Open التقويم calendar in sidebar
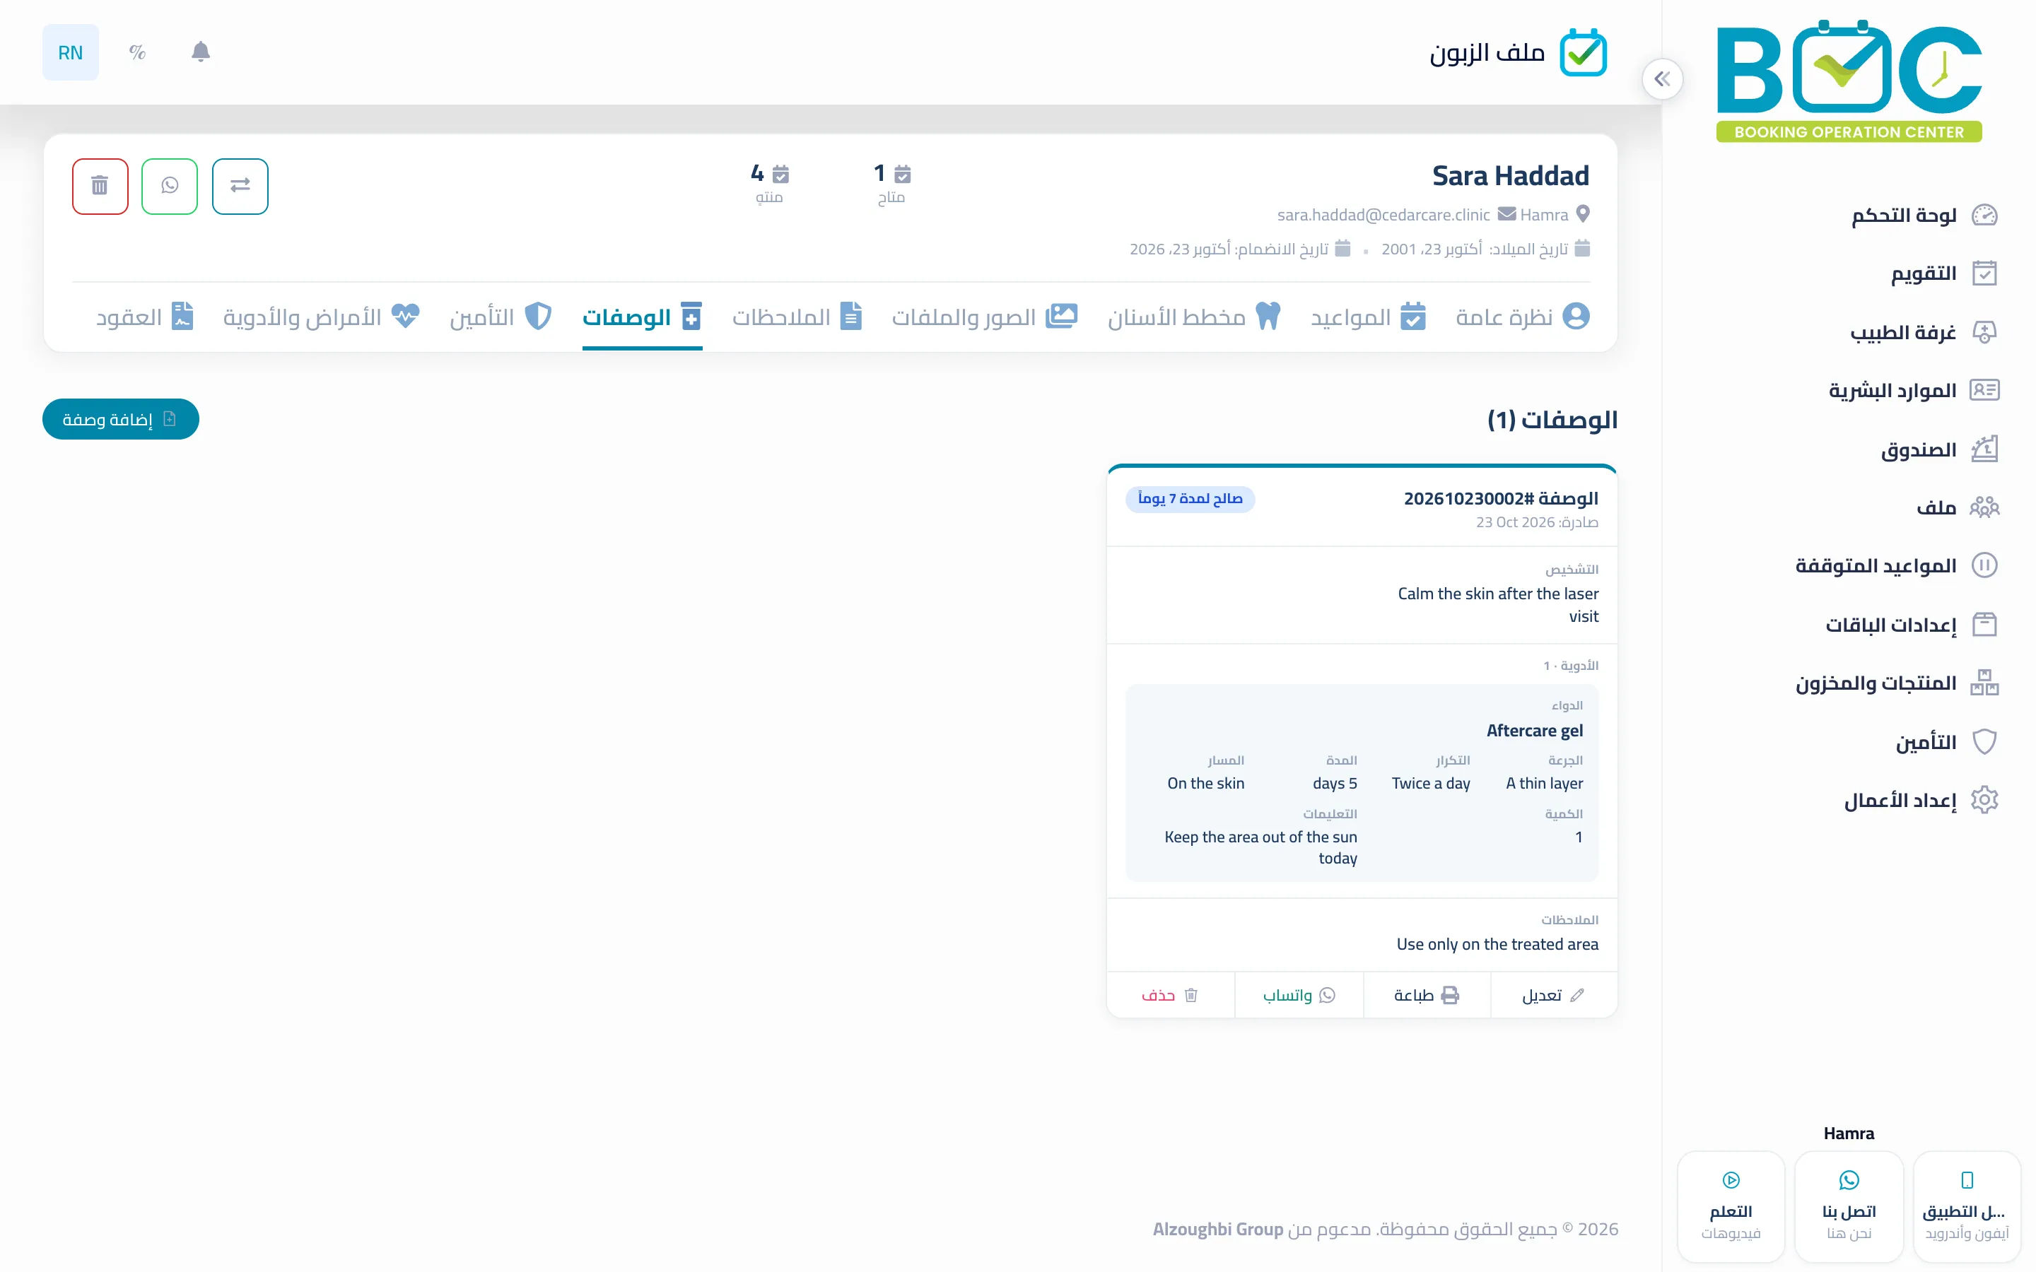This screenshot has height=1272, width=2036. 1943,273
